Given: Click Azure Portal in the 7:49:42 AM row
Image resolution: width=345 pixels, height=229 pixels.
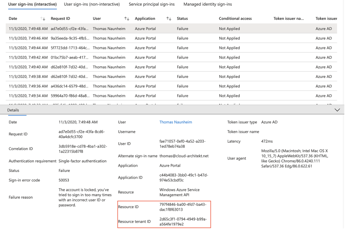Looking at the screenshot, I should point(145,57).
